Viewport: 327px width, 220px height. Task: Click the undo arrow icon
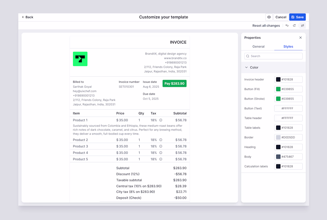click(x=287, y=25)
